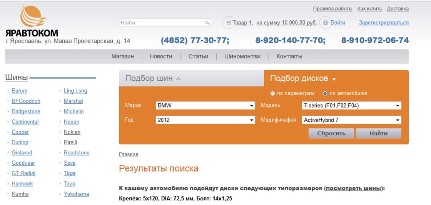Click the phone number 8-920-140-77-70

[291, 40]
